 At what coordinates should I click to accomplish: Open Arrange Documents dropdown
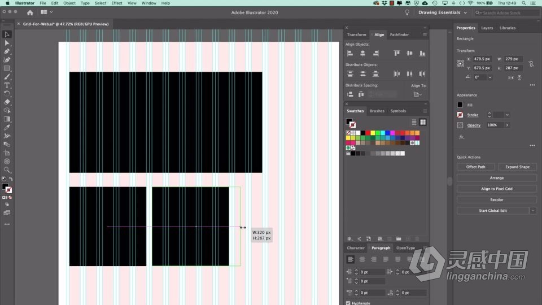pos(46,12)
